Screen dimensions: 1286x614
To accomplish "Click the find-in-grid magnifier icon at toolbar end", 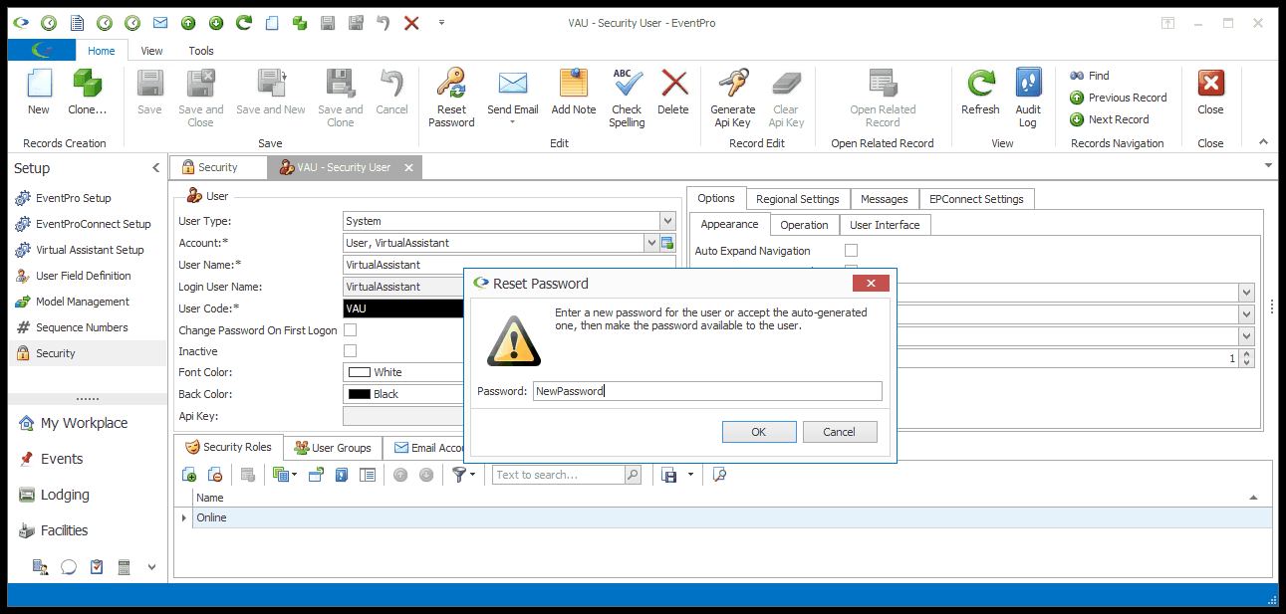I will click(x=719, y=476).
